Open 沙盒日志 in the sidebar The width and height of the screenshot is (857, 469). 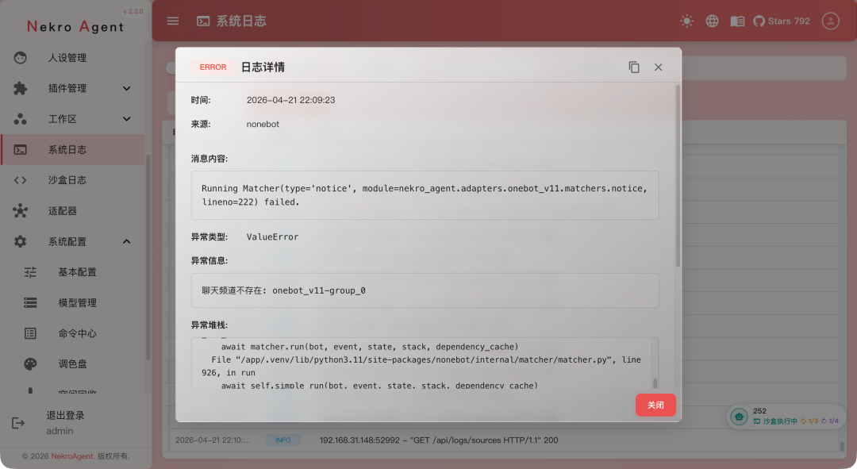click(x=73, y=180)
